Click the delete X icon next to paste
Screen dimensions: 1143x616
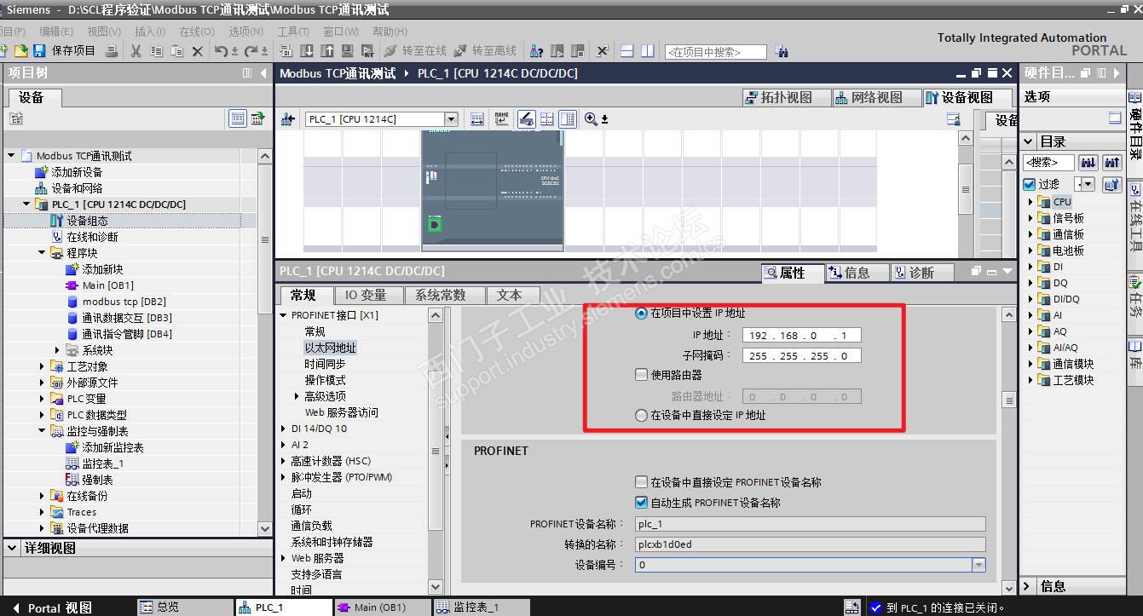pos(198,51)
